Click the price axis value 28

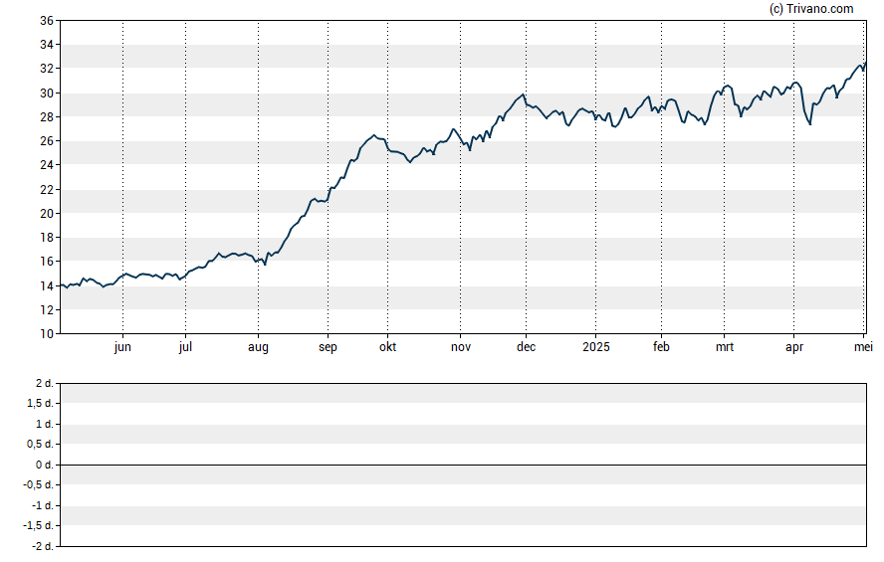pos(46,117)
